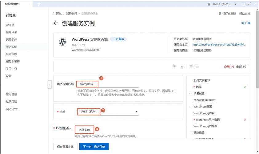Click 我的服务 breadcrumb link
Screen dimensions: 259x154
[x=72, y=14]
